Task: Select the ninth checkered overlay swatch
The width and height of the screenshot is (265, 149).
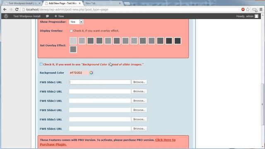Action: [143, 41]
